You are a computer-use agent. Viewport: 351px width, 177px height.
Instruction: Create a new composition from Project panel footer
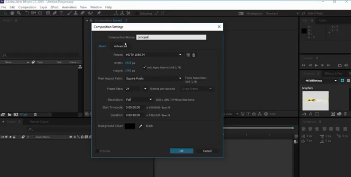click(16, 114)
